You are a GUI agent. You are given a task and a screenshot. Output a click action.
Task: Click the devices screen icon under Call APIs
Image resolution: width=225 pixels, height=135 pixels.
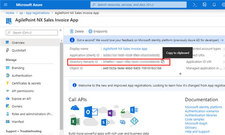(122, 122)
